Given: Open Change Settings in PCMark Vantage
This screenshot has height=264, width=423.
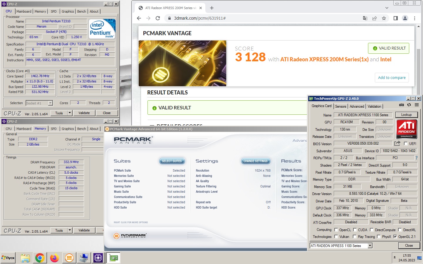Looking at the screenshot, I should [x=256, y=161].
